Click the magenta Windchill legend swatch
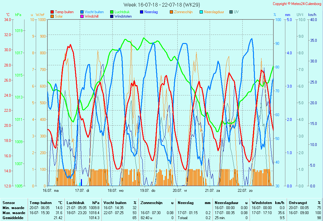Screen dimensions: 323x221 point(82,16)
